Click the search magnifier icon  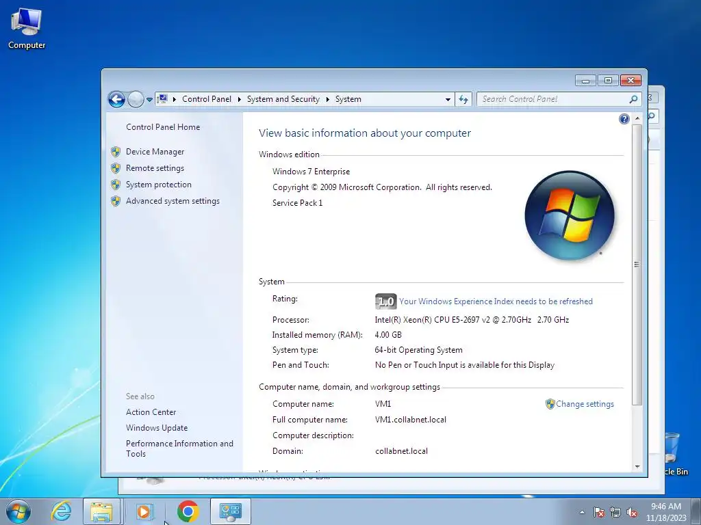coord(633,99)
